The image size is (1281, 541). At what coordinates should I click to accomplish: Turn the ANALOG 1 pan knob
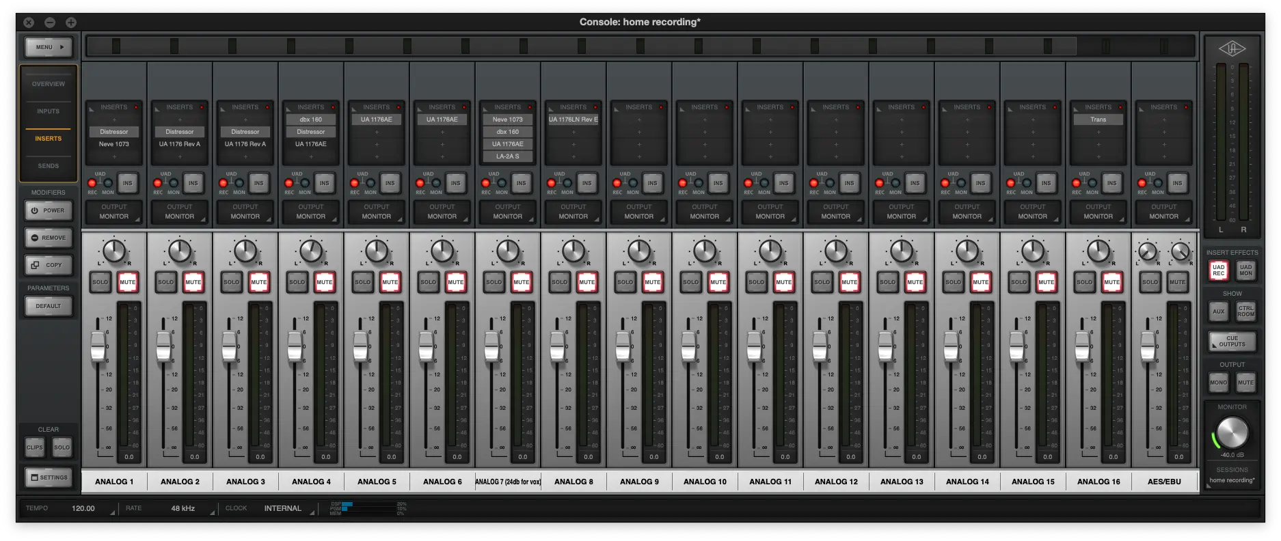tap(114, 251)
